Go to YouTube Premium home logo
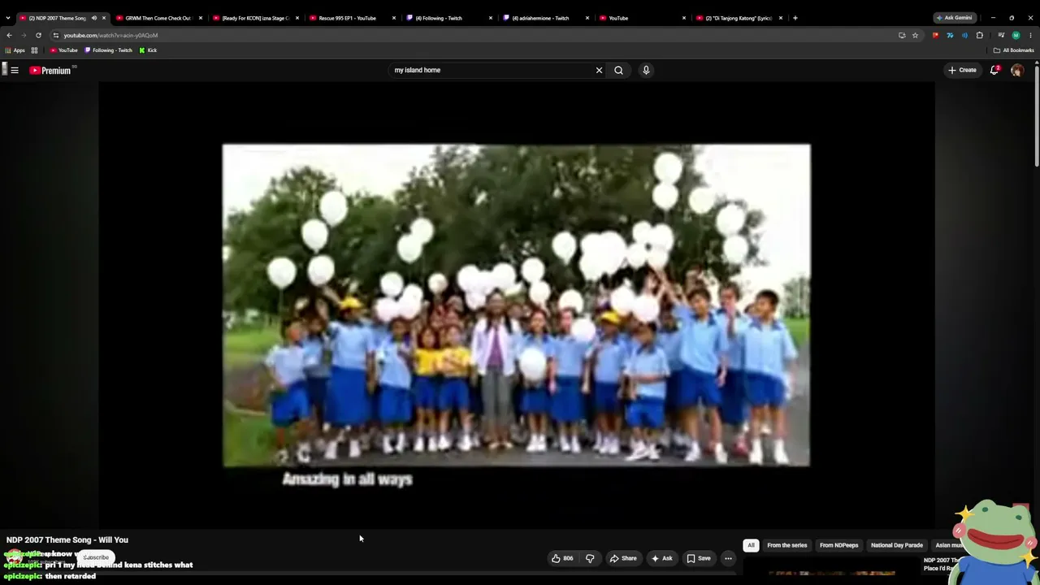Viewport: 1040px width, 585px height. [50, 71]
